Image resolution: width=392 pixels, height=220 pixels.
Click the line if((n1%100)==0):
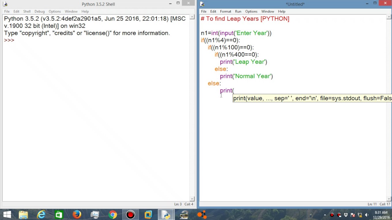point(231,47)
